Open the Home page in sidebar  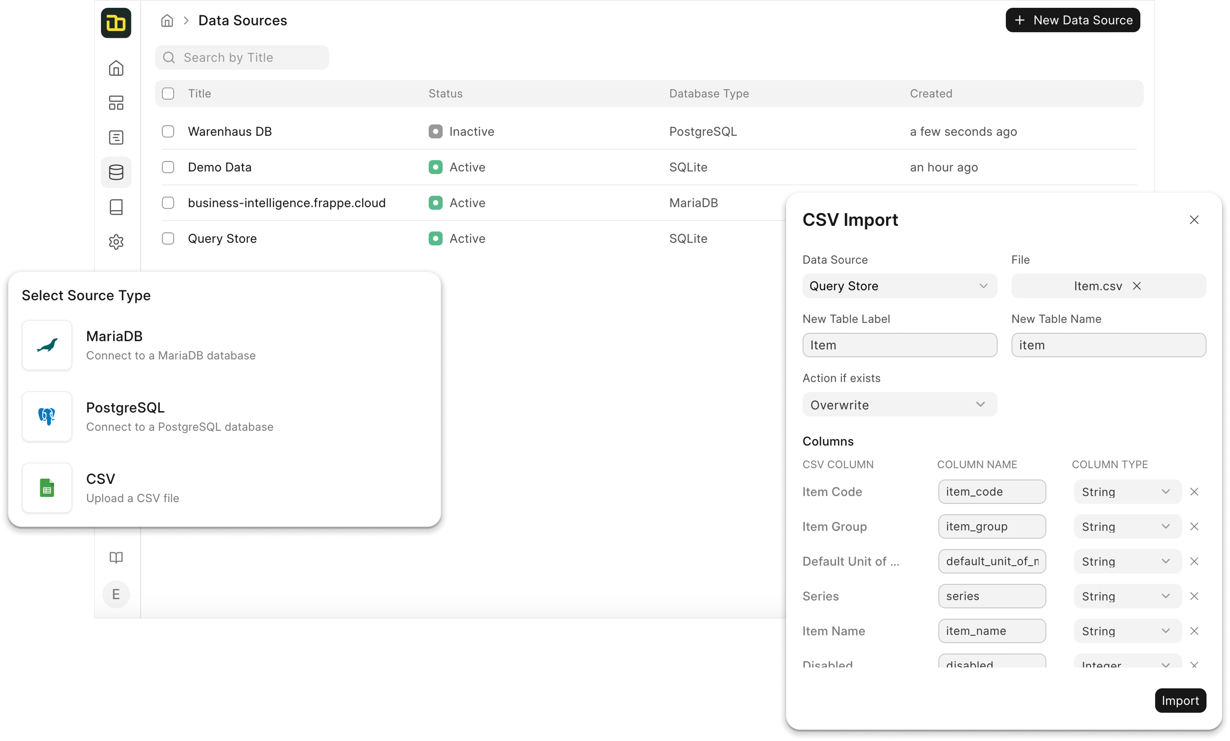(116, 68)
